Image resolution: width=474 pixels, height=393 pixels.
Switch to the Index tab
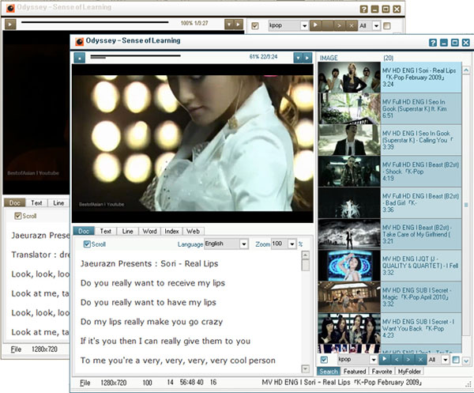[x=171, y=231]
